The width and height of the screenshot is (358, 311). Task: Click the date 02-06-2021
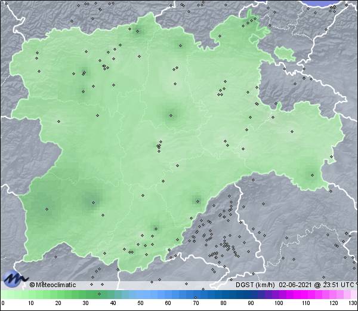tap(295, 285)
